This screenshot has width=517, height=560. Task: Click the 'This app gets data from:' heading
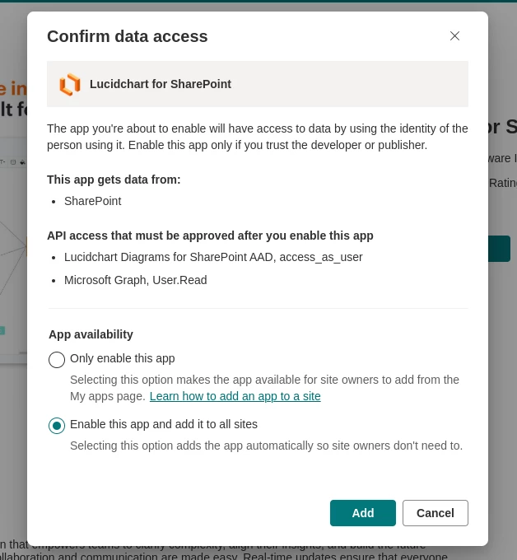(114, 180)
